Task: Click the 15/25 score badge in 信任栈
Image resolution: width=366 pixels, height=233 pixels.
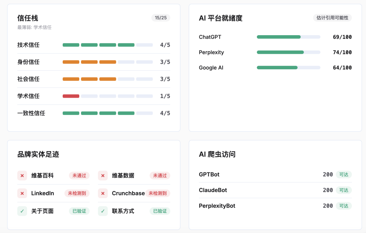Action: (x=161, y=18)
